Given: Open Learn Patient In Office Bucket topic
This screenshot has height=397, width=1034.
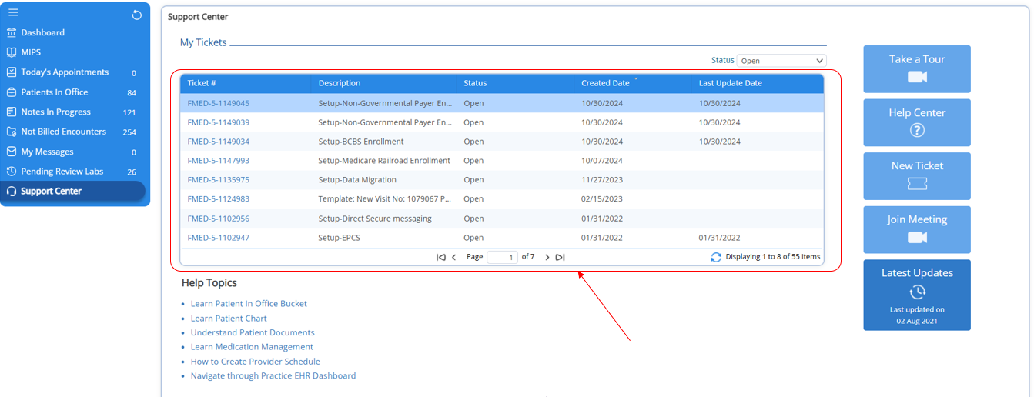Looking at the screenshot, I should point(249,304).
